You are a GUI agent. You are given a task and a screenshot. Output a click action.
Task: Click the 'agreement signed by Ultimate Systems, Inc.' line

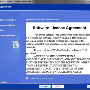[55, 41]
